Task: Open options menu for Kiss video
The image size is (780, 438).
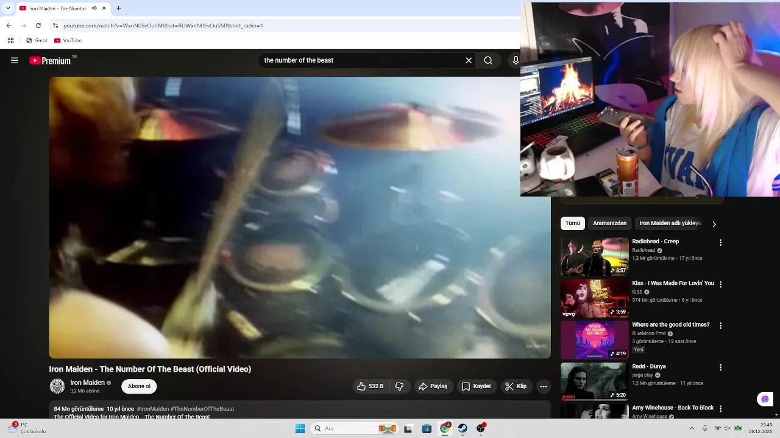Action: 721,284
